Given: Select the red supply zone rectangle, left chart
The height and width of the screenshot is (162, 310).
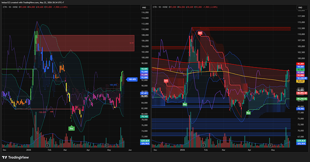Looking at the screenshot, I should 86,43.
